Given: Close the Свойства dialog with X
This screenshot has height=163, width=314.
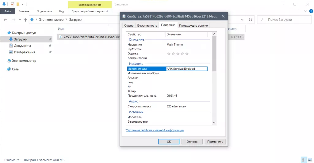Looking at the screenshot, I should tap(223, 17).
